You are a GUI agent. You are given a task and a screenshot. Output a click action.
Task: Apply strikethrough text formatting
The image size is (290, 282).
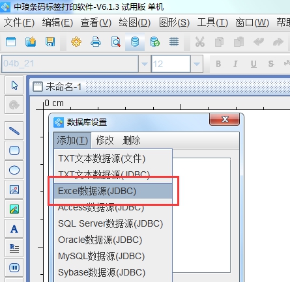pyautogui.click(x=271, y=64)
